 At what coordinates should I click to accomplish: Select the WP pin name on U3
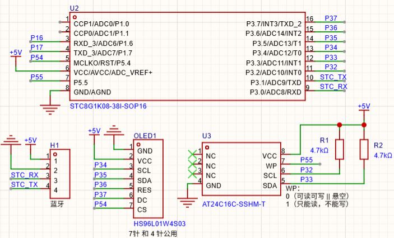click(x=271, y=166)
